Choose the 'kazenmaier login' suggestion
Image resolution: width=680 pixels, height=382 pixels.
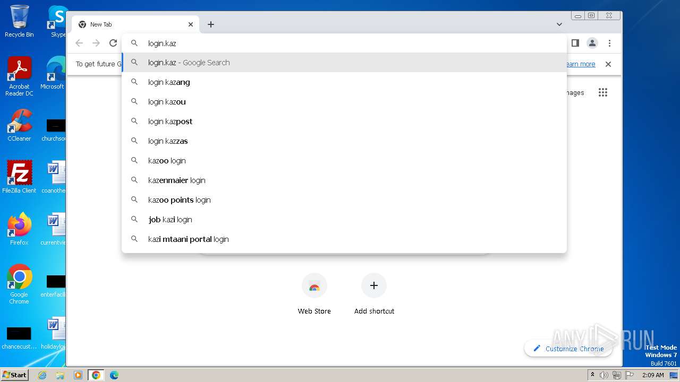344,180
